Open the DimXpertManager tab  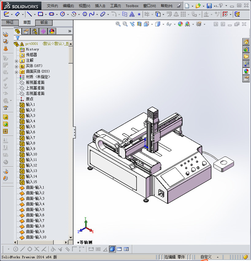point(43,31)
